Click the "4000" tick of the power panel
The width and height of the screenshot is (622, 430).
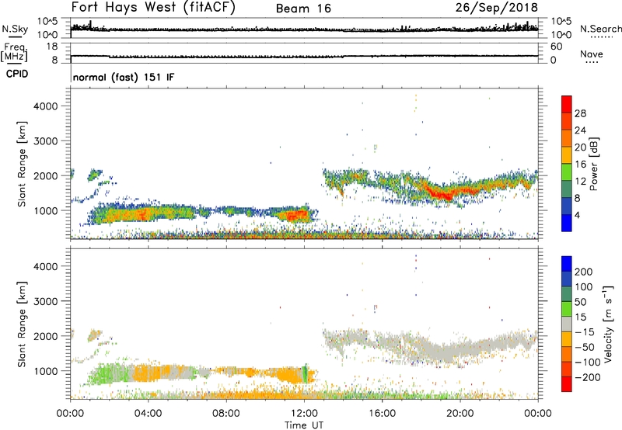(x=46, y=106)
